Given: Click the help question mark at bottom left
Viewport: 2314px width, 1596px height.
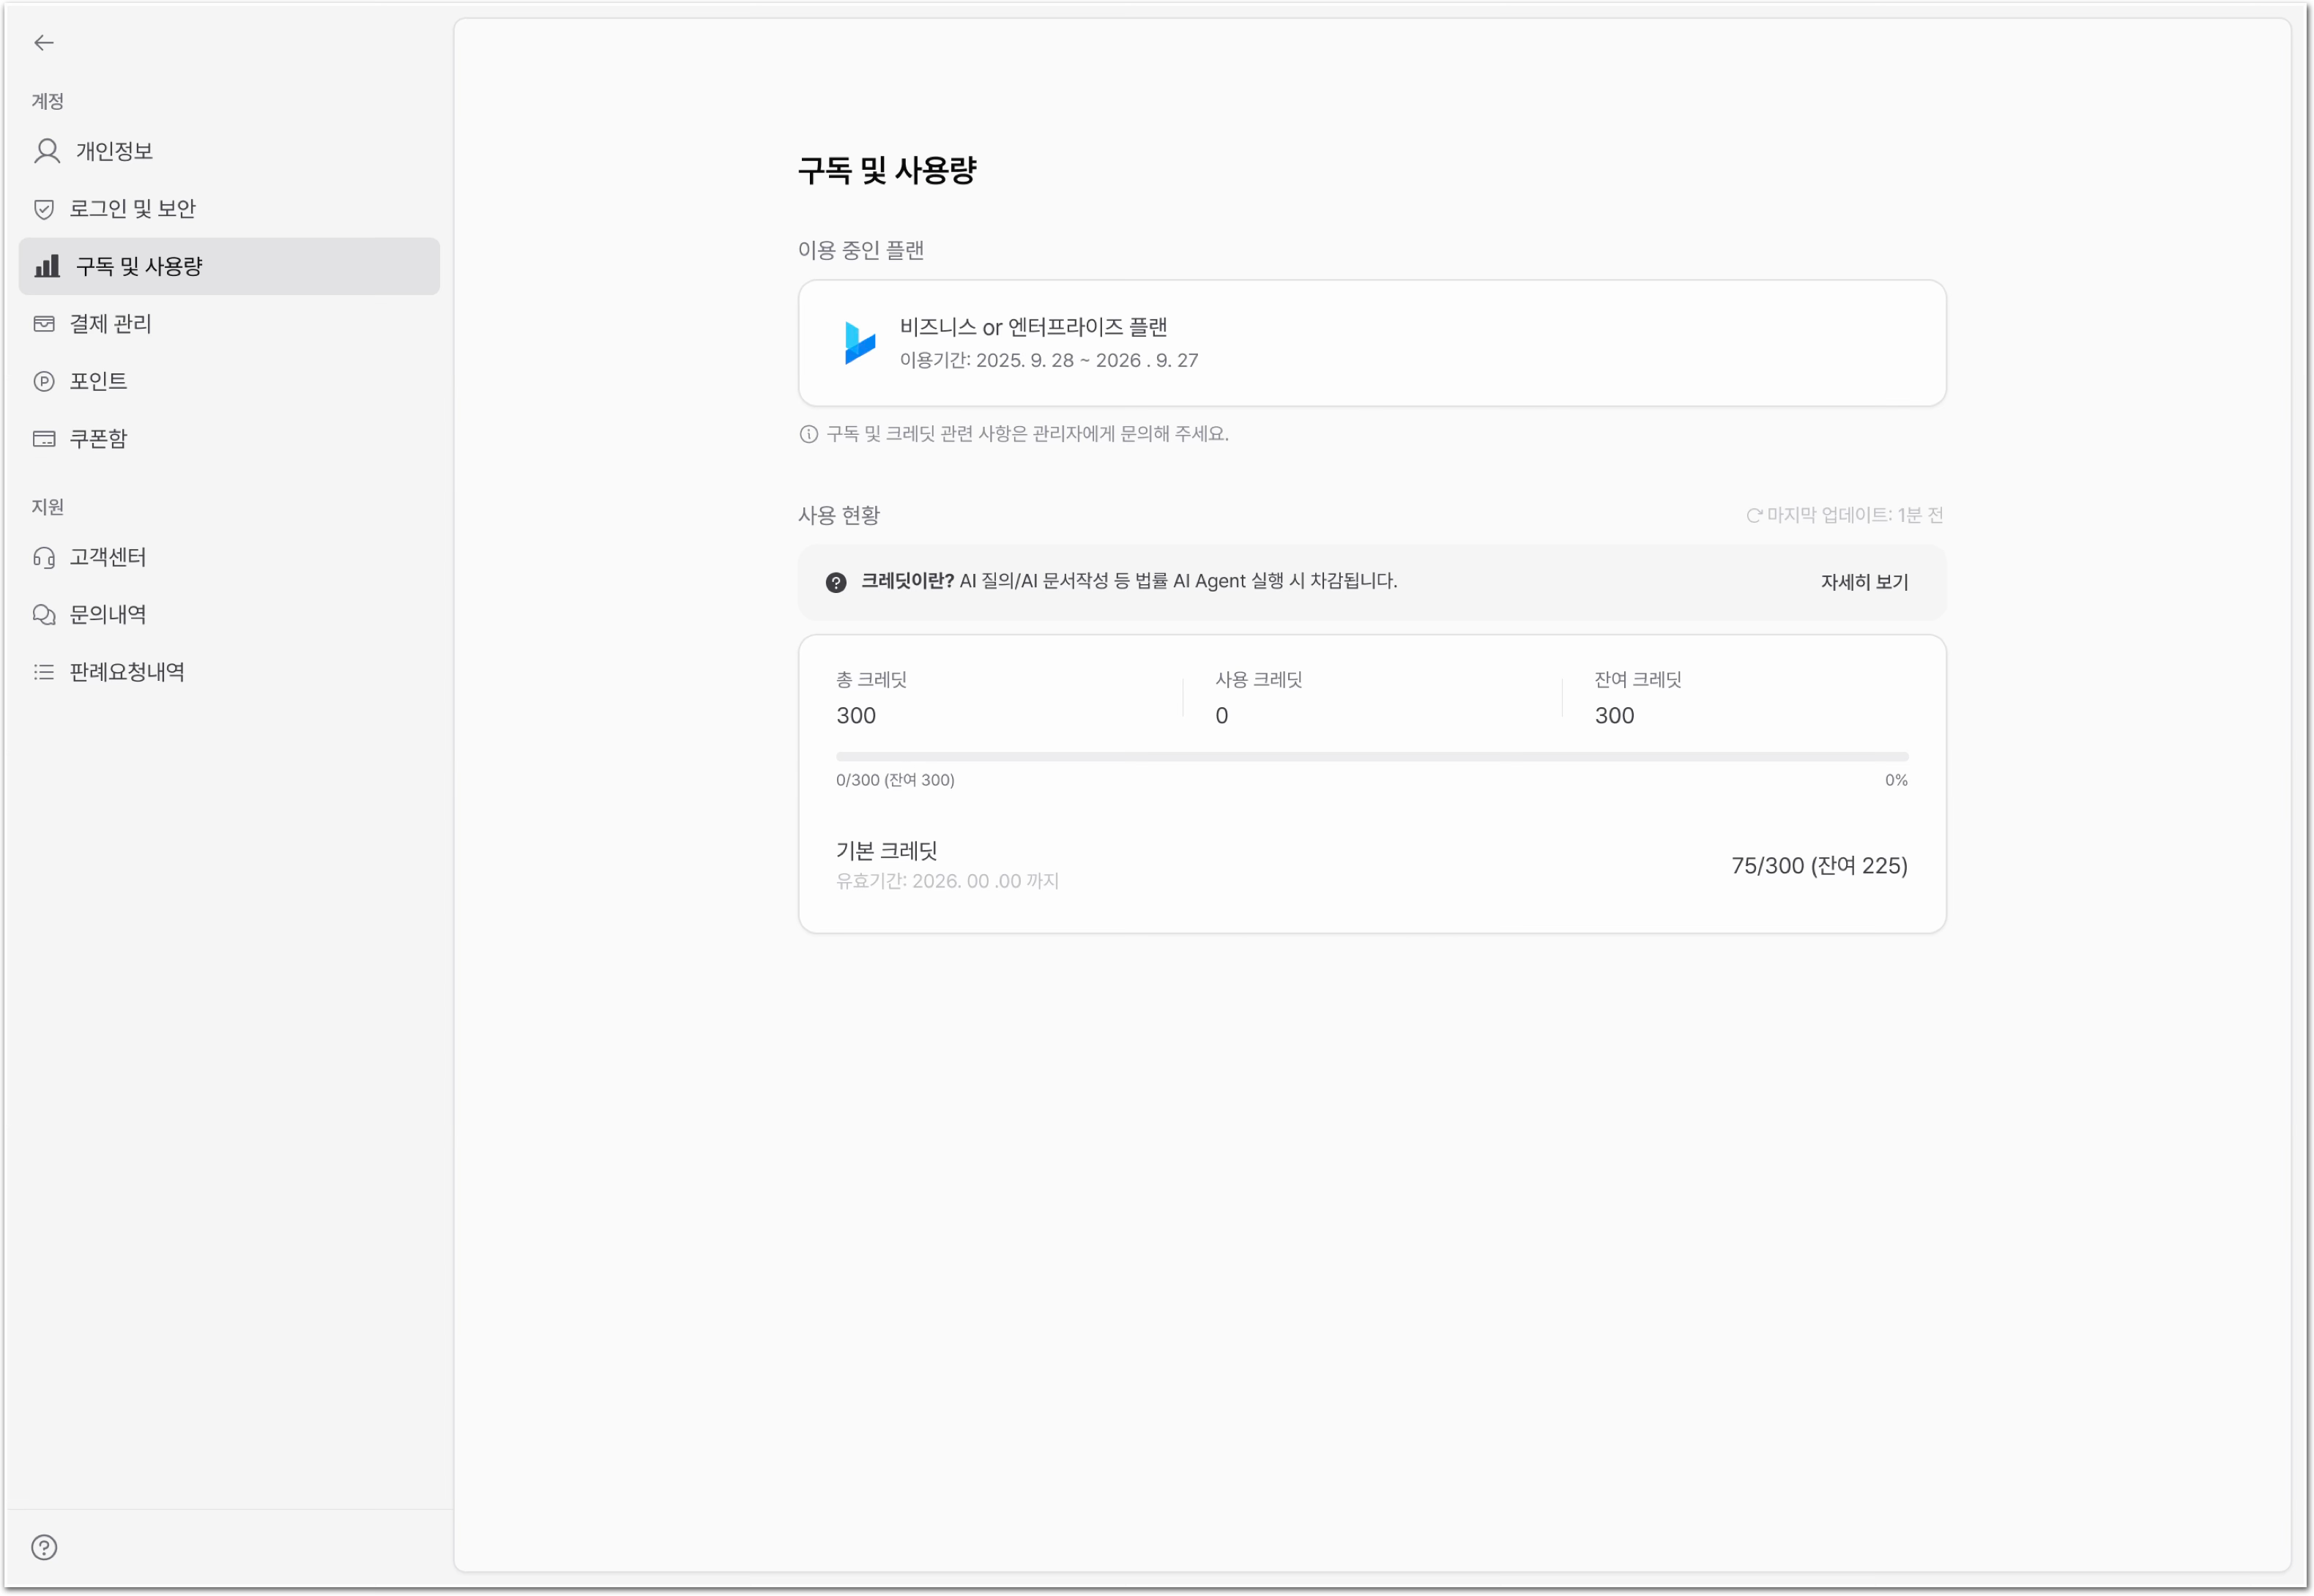Looking at the screenshot, I should tap(44, 1547).
